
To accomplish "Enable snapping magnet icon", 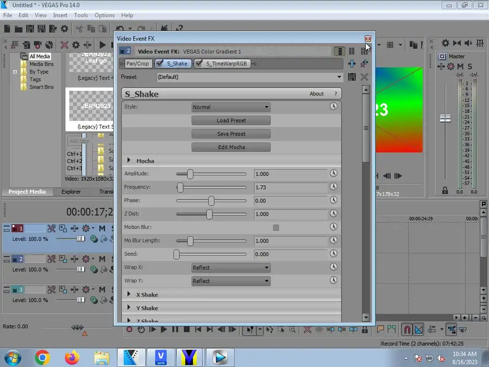I will tap(407, 330).
